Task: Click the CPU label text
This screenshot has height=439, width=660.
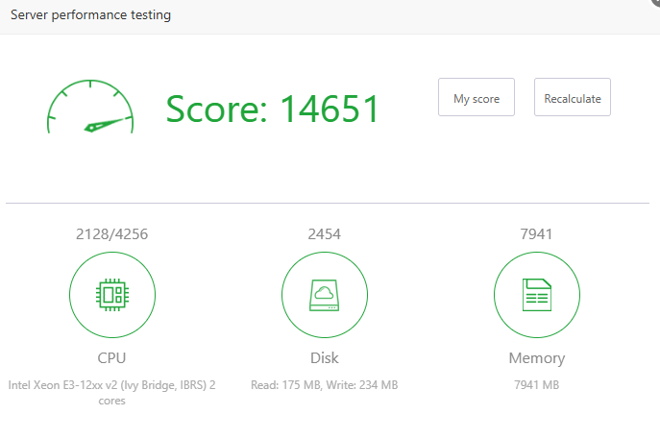Action: point(112,358)
